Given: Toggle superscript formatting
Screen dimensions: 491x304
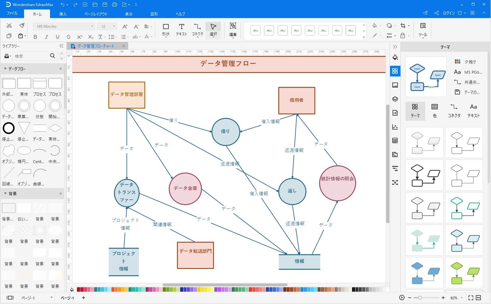Looking at the screenshot, I should 79,37.
